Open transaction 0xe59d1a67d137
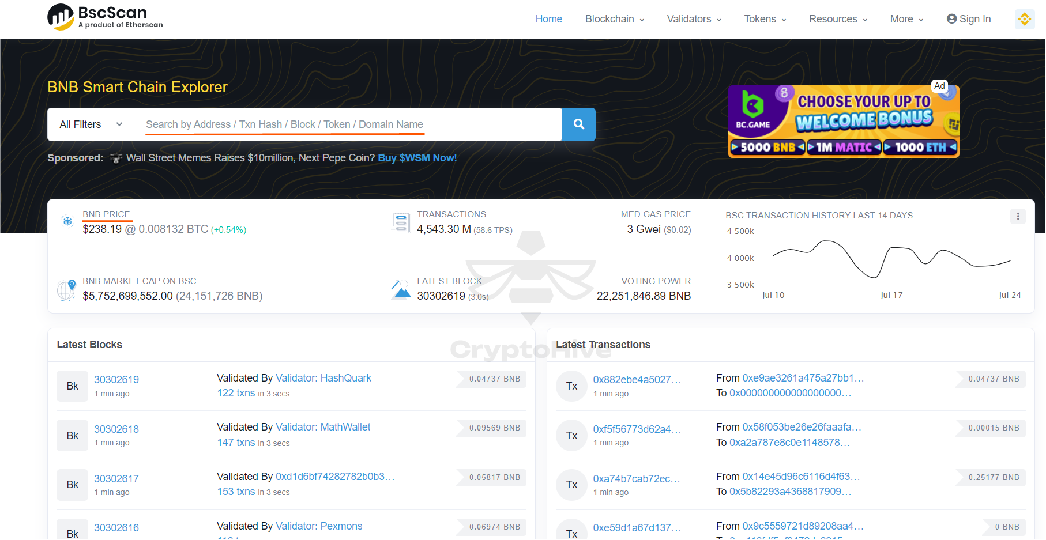Viewport: 1046px width, 540px height. pyautogui.click(x=637, y=528)
